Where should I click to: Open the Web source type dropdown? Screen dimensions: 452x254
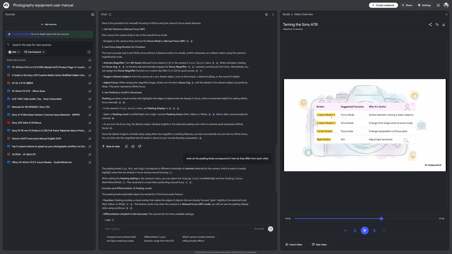coord(14,52)
